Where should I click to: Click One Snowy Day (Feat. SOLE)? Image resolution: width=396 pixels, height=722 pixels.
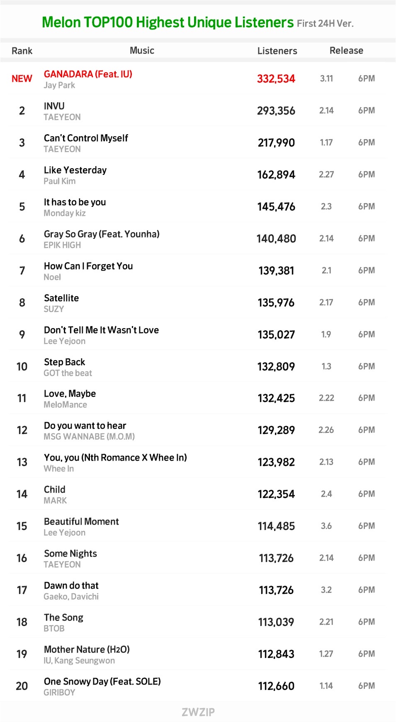point(102,681)
